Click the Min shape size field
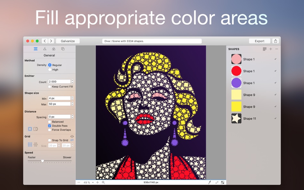The height and width of the screenshot is (190, 304). (59, 98)
